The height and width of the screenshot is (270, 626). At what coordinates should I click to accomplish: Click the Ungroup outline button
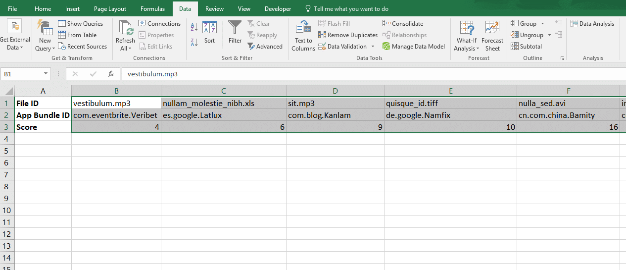pyautogui.click(x=527, y=35)
